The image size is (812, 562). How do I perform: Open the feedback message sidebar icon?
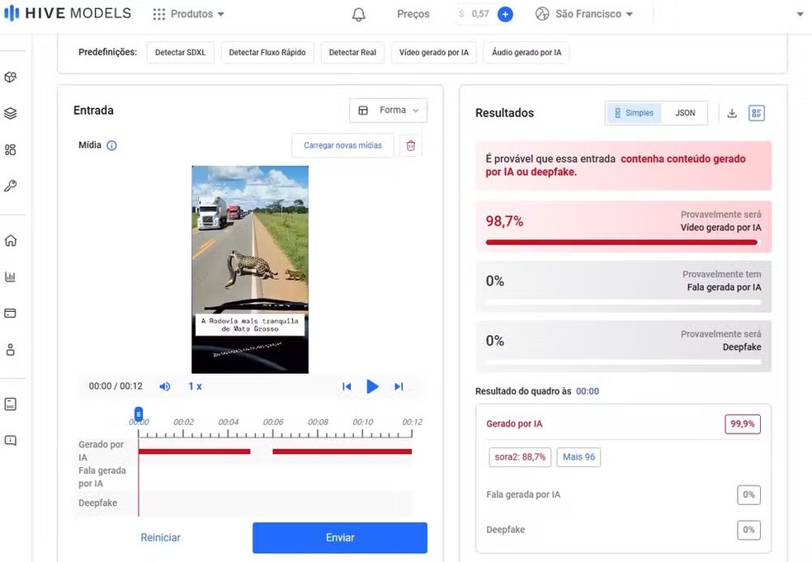coord(11,441)
